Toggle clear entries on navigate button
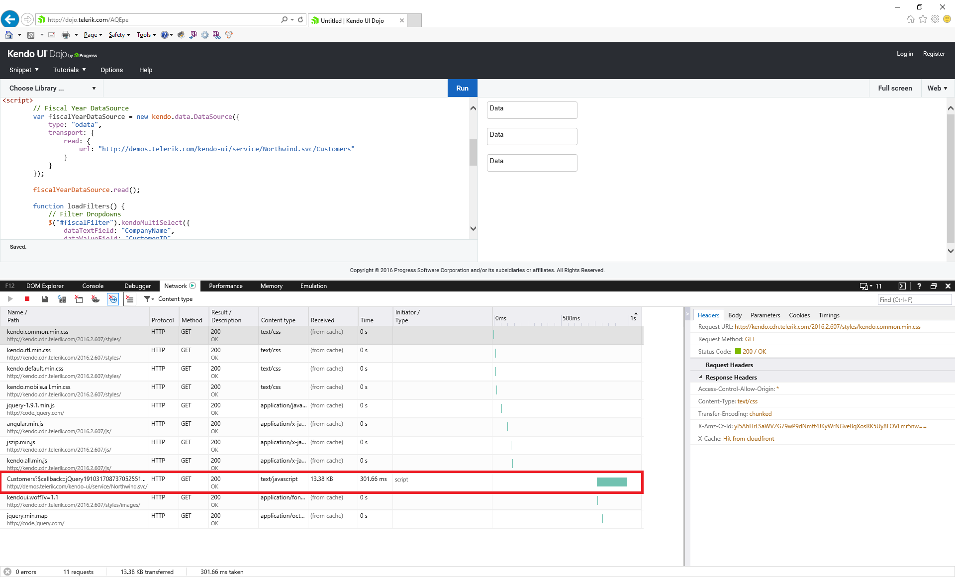The height and width of the screenshot is (577, 955). tap(113, 299)
